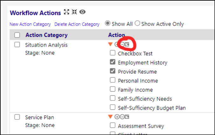Open the New Action Category link
Viewport: 215px width, 135px height.
click(x=30, y=24)
